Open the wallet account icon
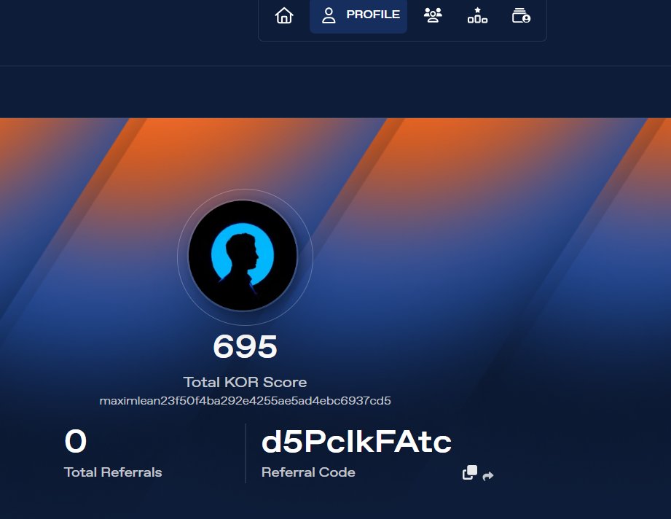 [x=521, y=15]
